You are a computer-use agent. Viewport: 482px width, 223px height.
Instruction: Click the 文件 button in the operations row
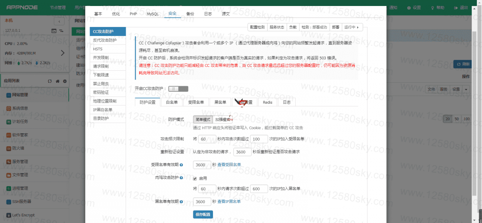click(432, 89)
